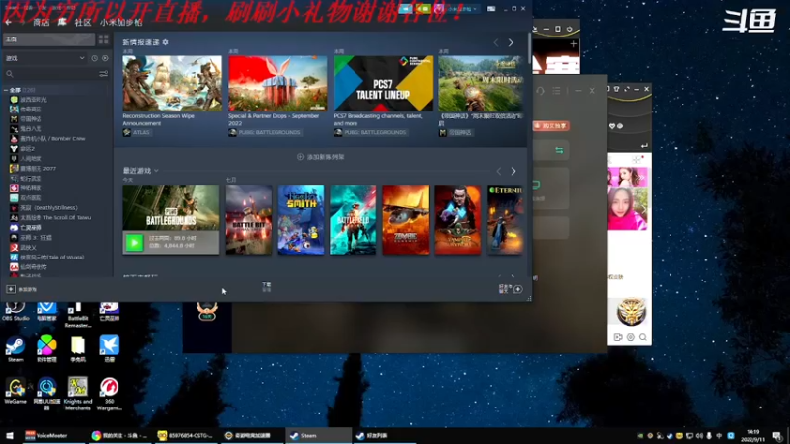Open Steam desktop shortcut

coord(15,349)
